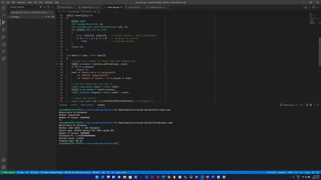Kill terminal with the trash icon
This screenshot has height=180, width=321.
click(311, 105)
